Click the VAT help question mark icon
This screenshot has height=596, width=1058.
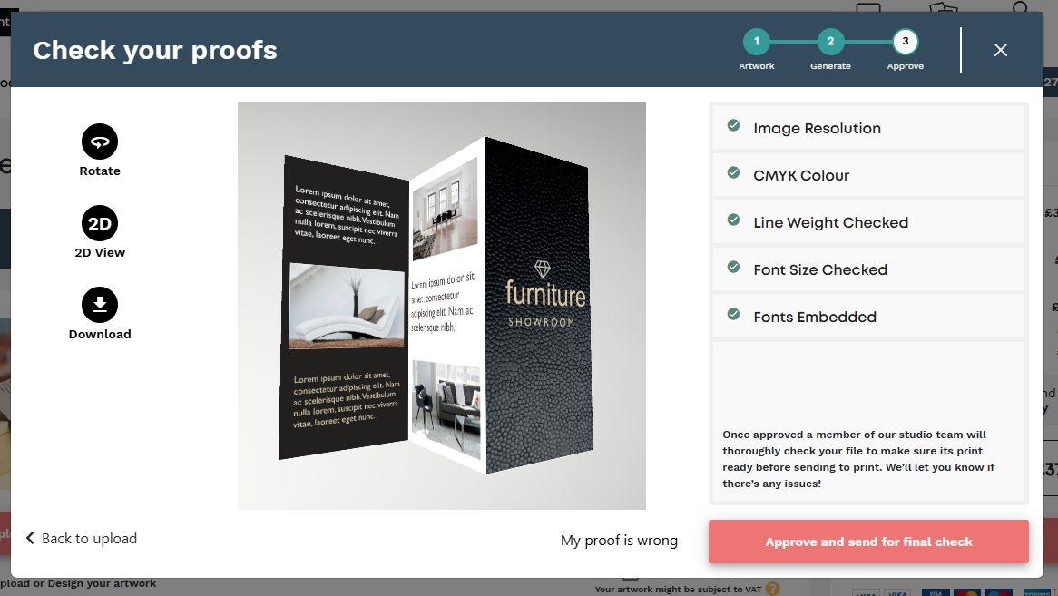pos(772,589)
